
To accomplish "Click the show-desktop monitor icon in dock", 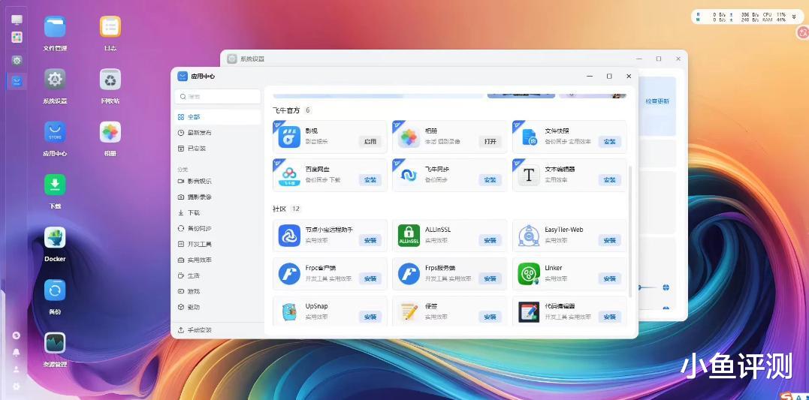I will pos(17,20).
